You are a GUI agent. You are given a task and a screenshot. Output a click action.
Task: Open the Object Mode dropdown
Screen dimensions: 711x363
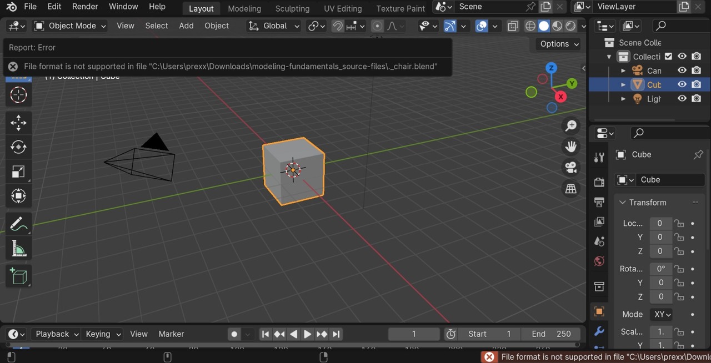click(69, 26)
